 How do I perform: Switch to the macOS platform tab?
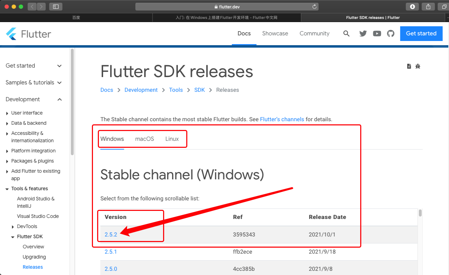tap(145, 139)
